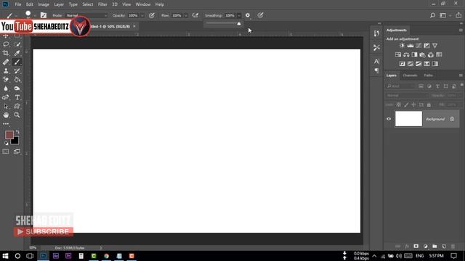The image size is (465, 261).
Task: Add a Photo Filter adjustment
Action: [423, 55]
